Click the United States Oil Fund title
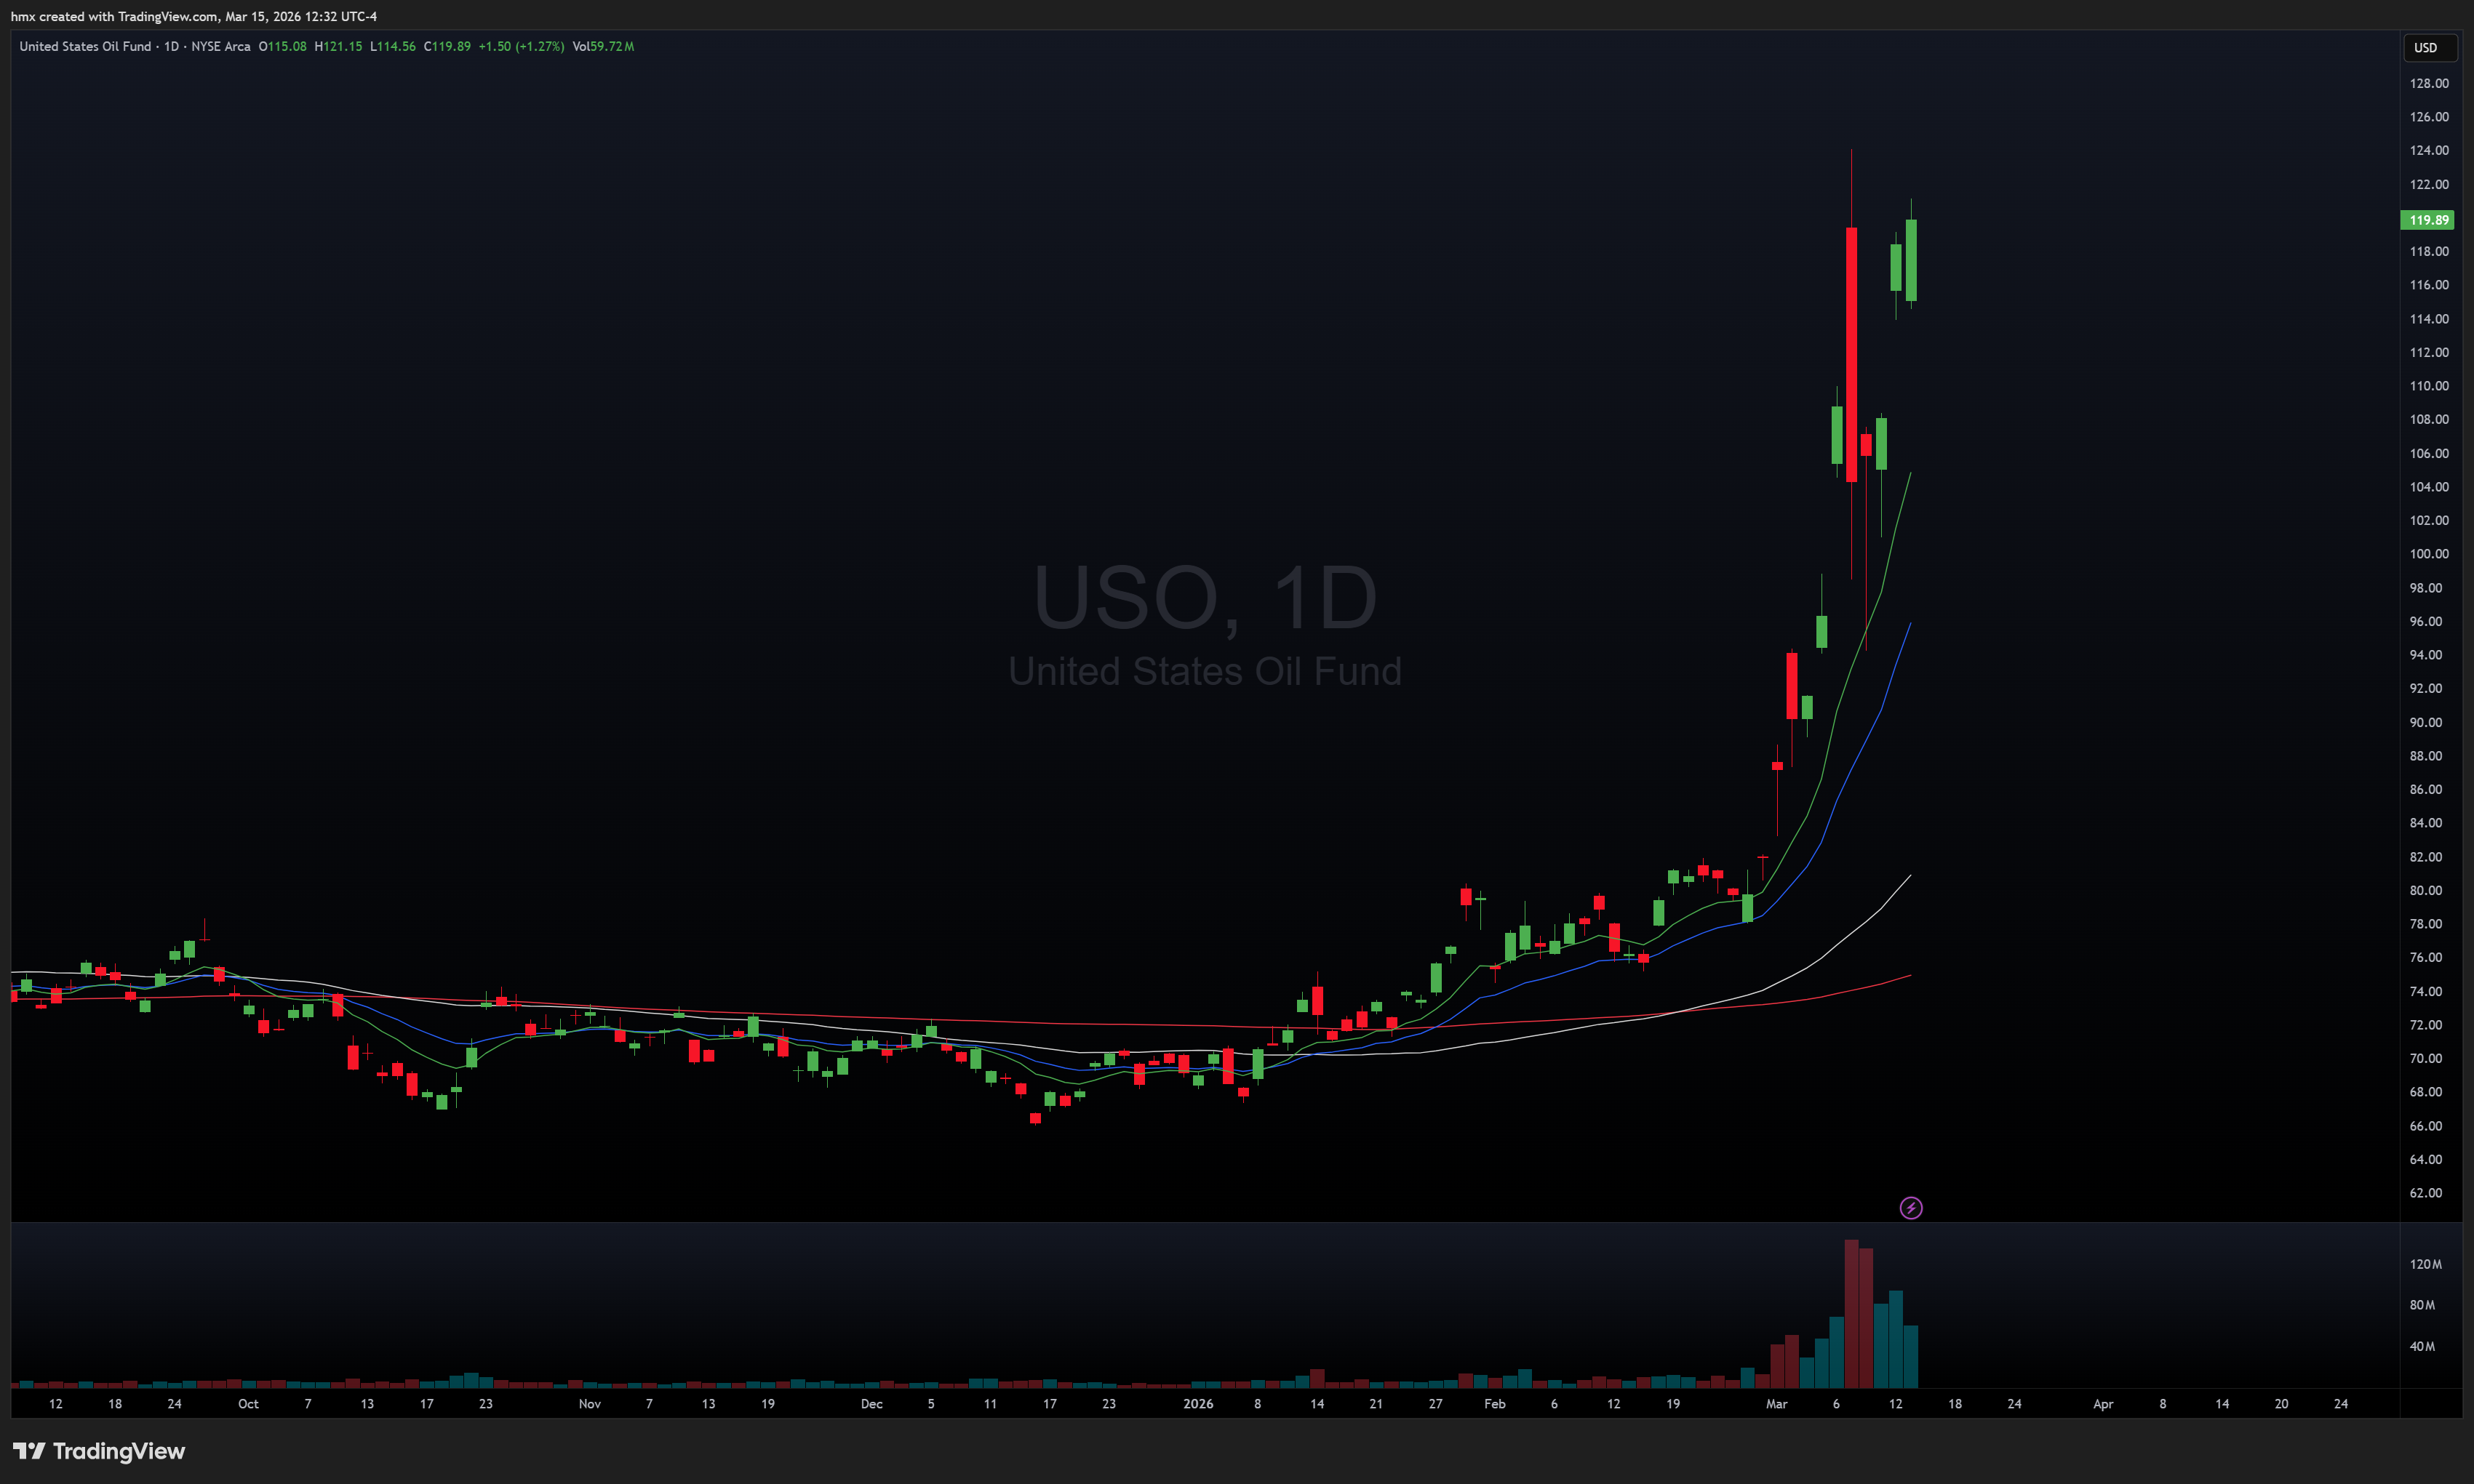 (85, 46)
